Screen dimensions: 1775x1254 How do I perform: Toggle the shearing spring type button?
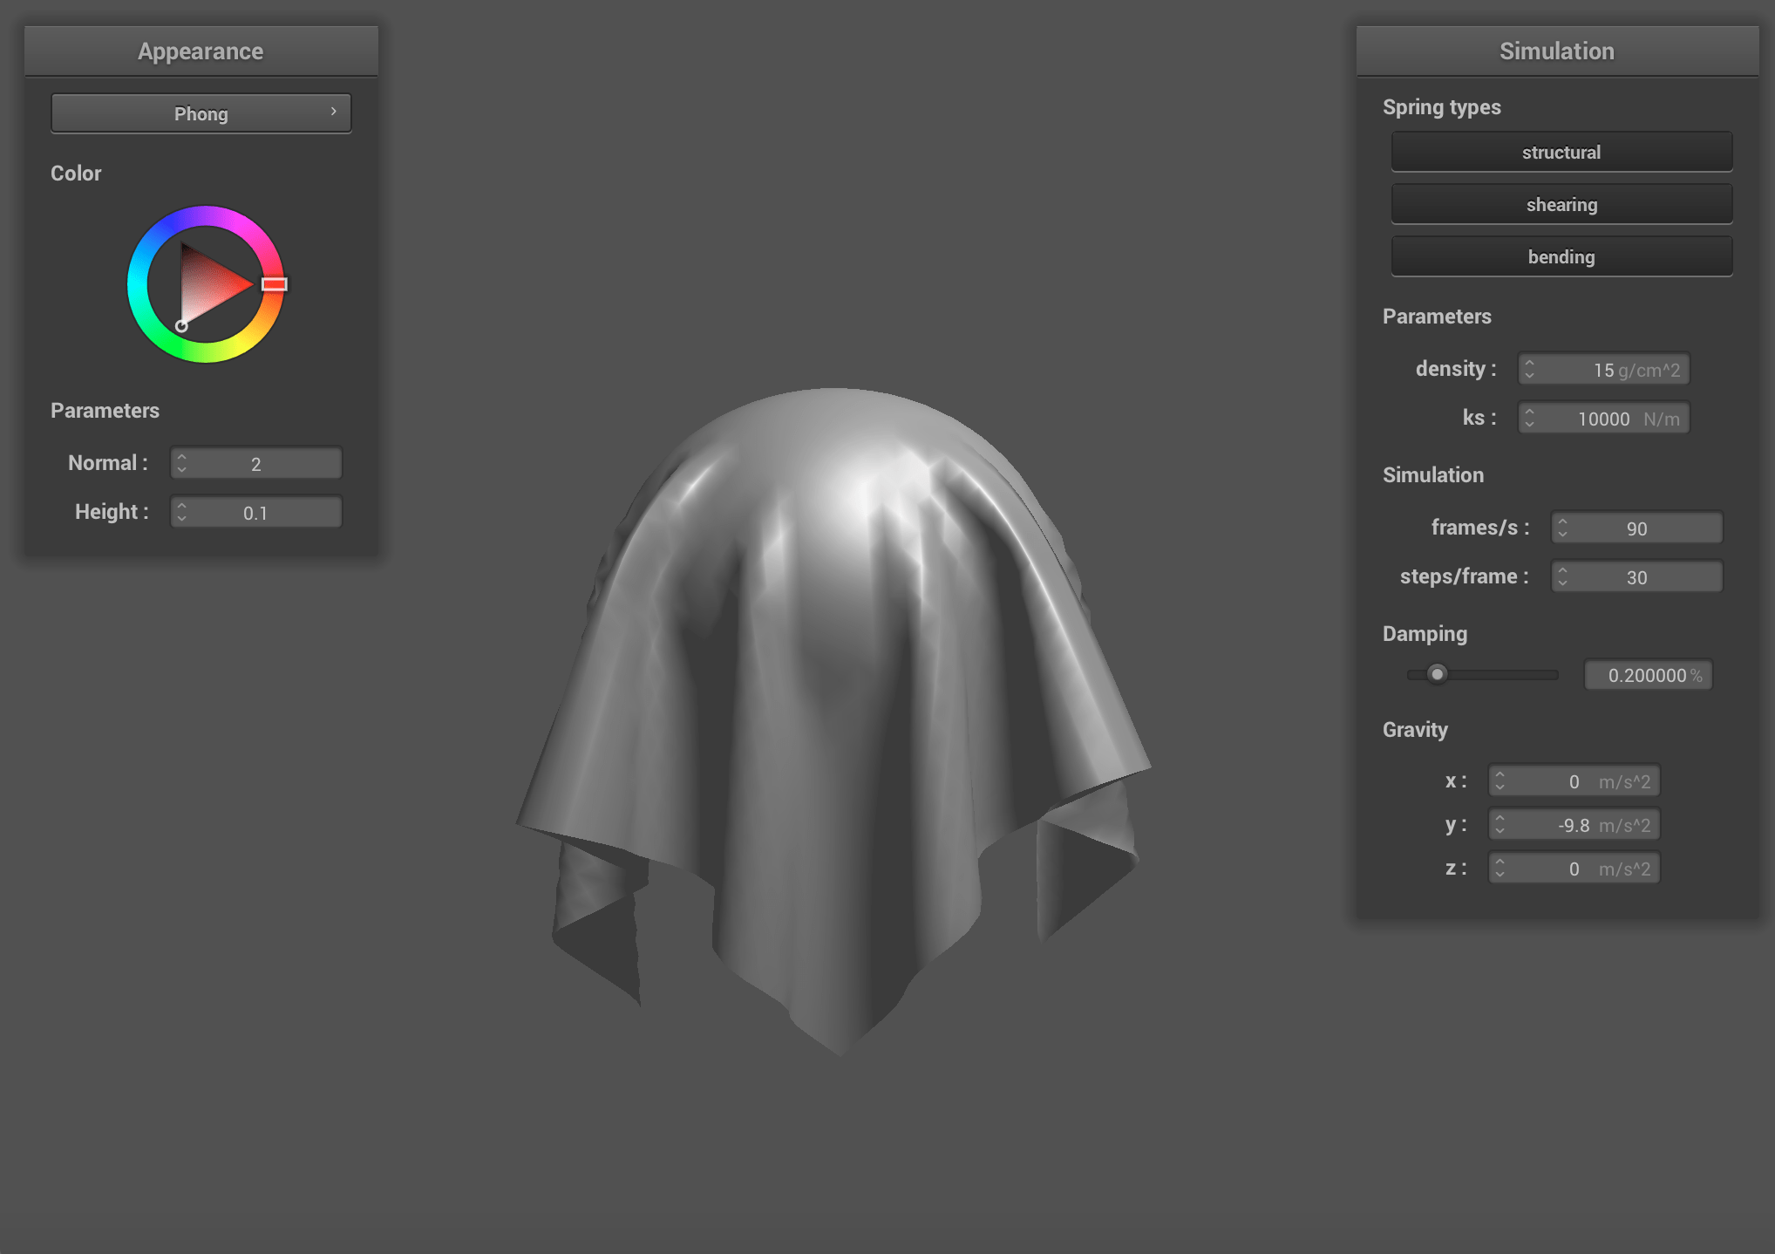[x=1561, y=205]
